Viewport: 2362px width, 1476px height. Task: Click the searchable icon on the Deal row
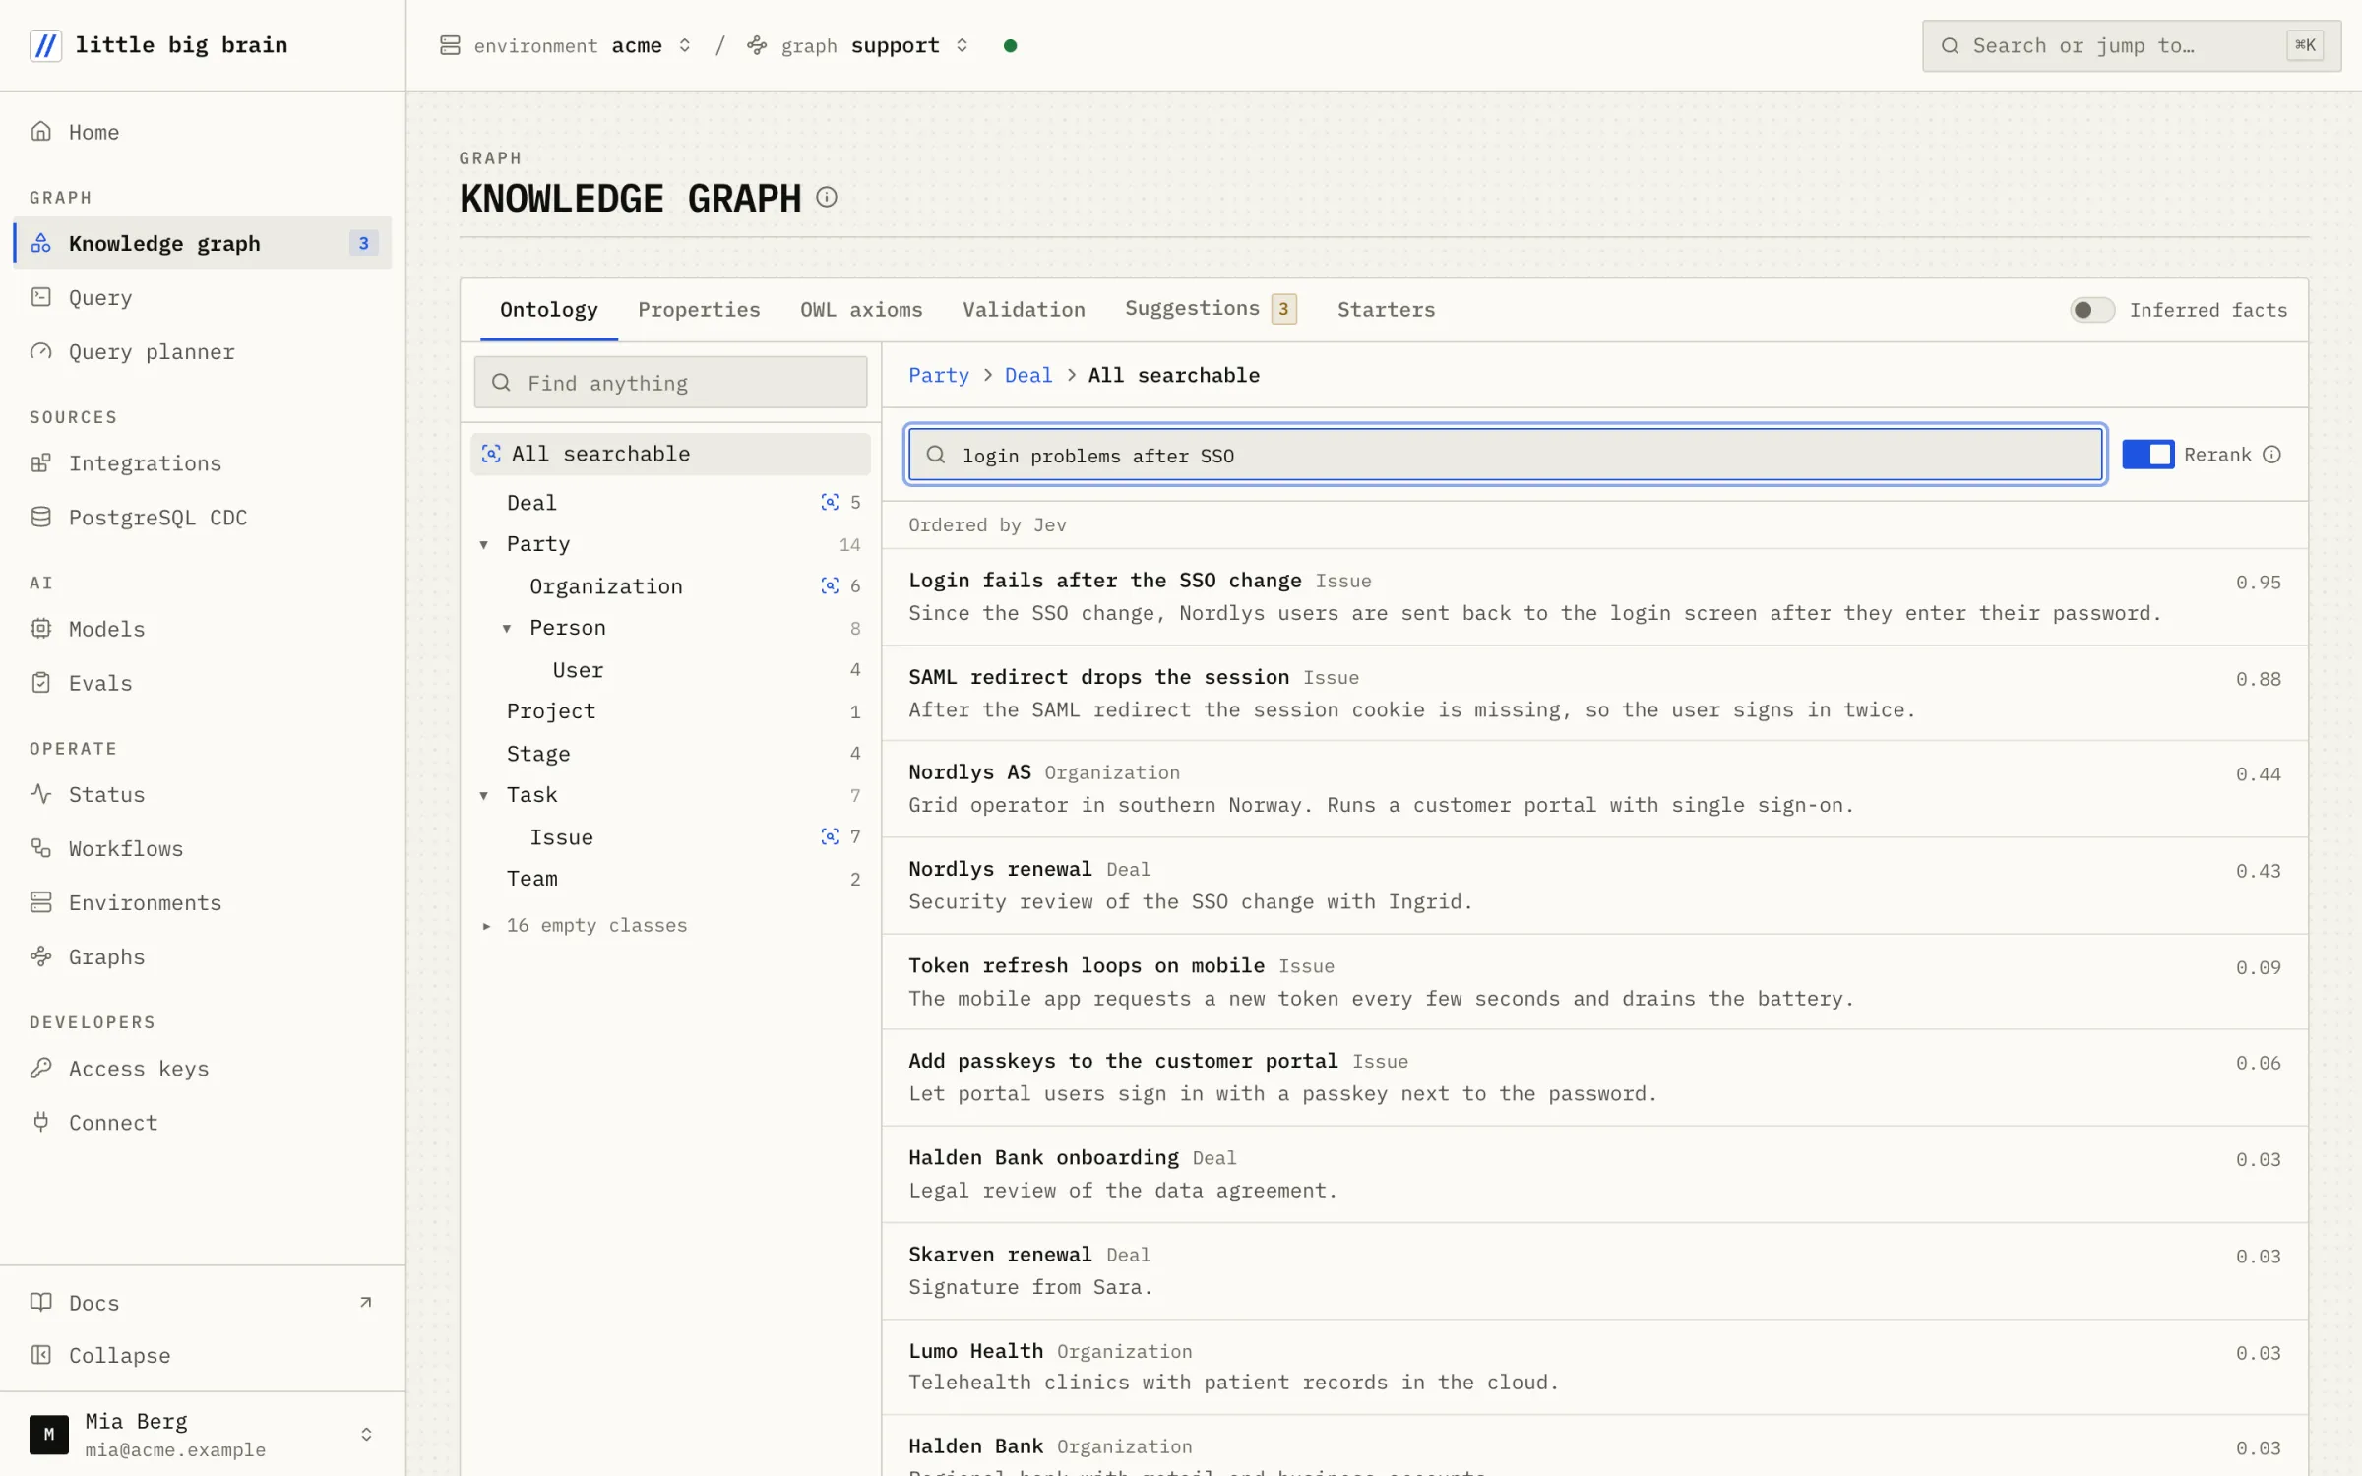click(830, 502)
